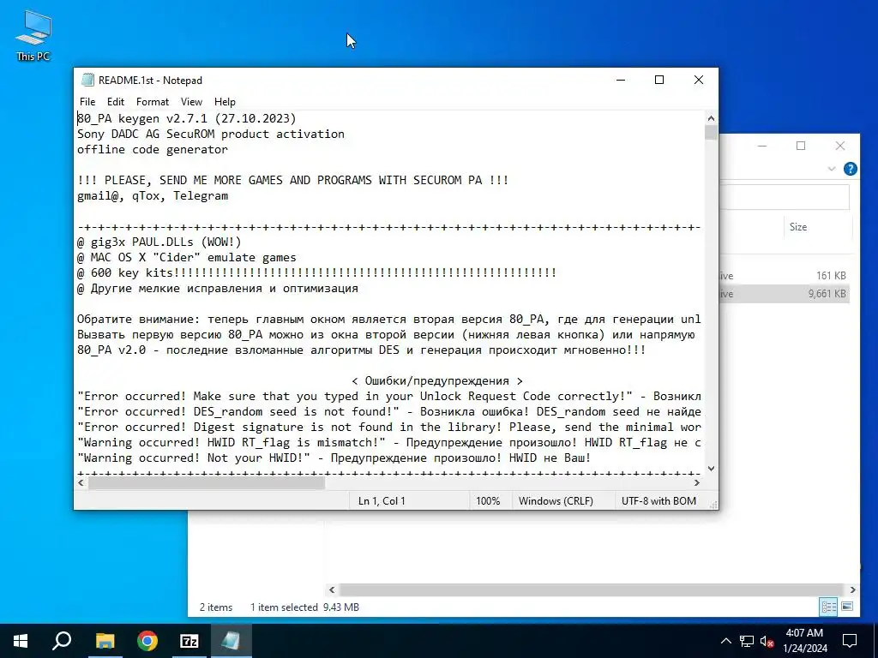The height and width of the screenshot is (658, 878).
Task: Open taskbar Search
Action: (x=62, y=641)
